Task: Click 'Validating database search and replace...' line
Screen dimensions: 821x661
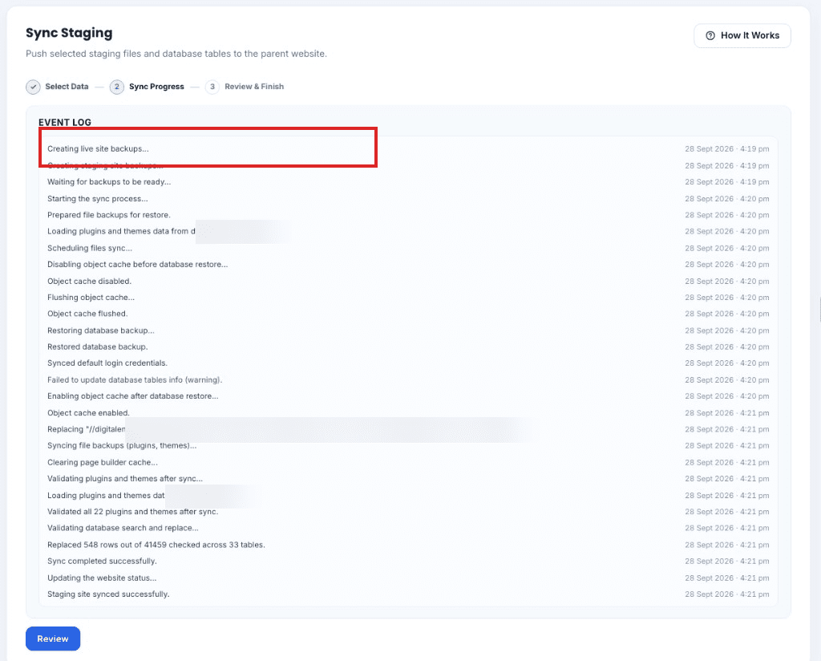Action: [123, 528]
